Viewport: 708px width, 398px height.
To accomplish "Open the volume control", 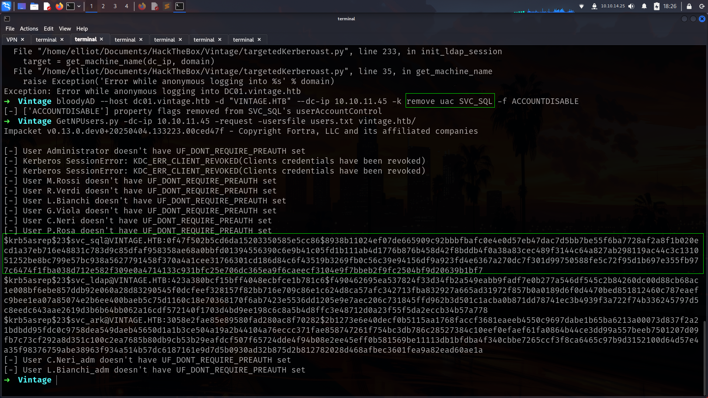I will click(631, 6).
